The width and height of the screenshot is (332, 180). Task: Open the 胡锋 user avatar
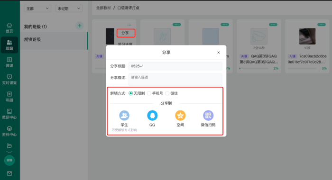coord(9,160)
